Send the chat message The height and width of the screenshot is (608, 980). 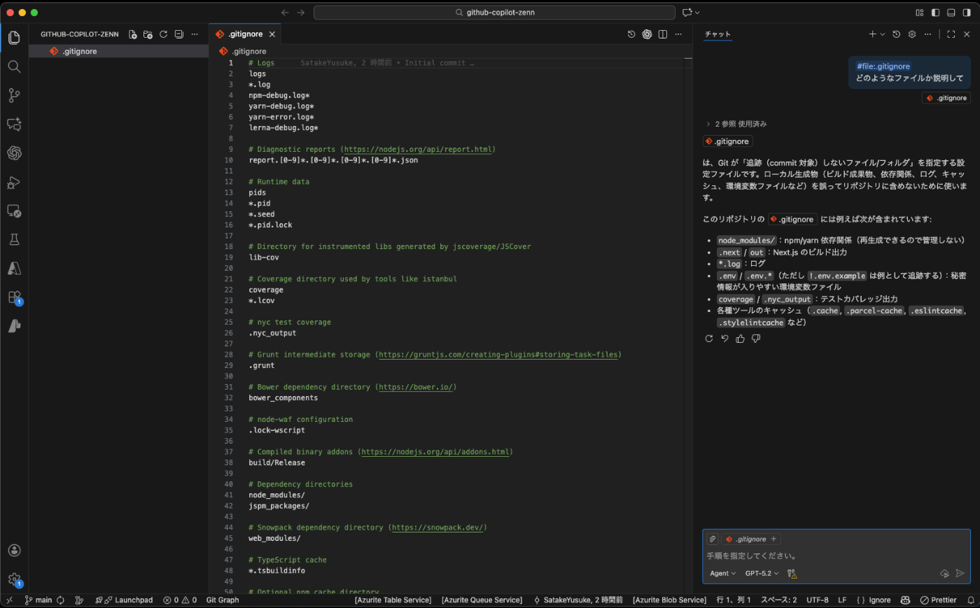[x=960, y=573]
